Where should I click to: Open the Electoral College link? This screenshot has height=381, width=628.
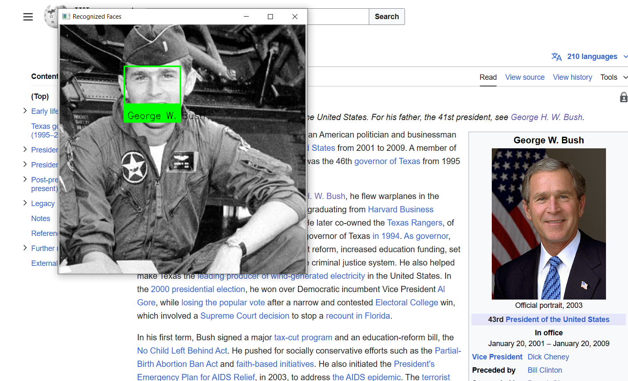point(407,302)
